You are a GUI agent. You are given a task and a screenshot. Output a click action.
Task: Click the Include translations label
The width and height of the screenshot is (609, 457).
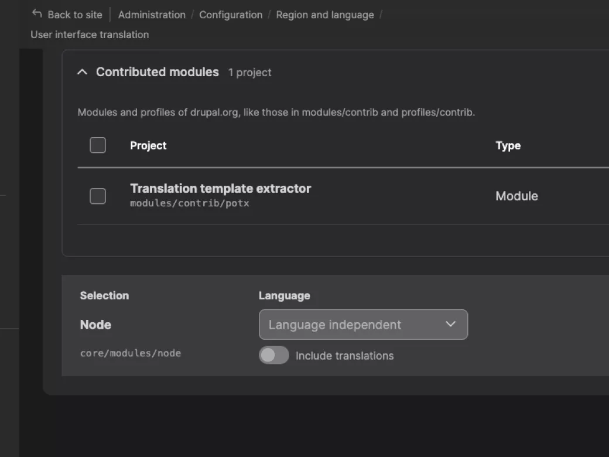(344, 356)
